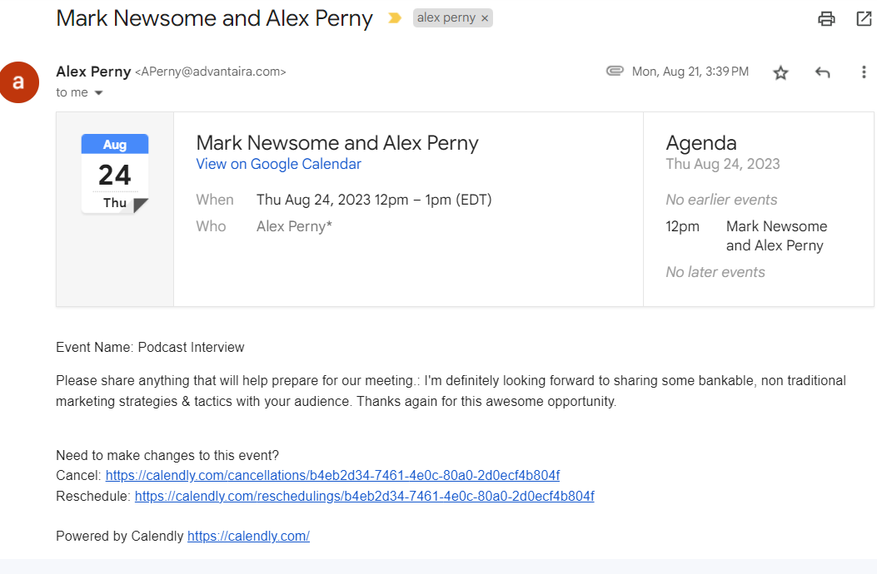
Task: Star this email from Alex Perny
Action: coord(780,72)
